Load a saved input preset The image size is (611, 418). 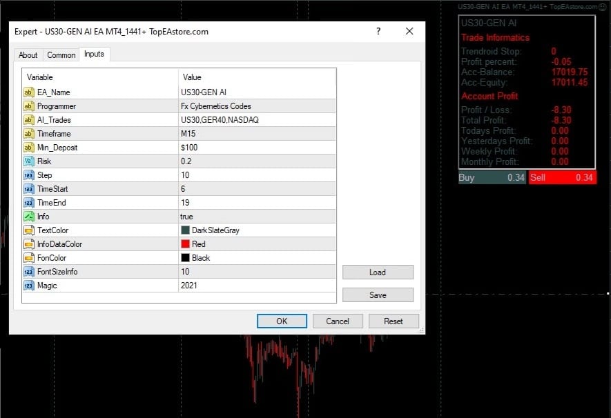pyautogui.click(x=378, y=272)
